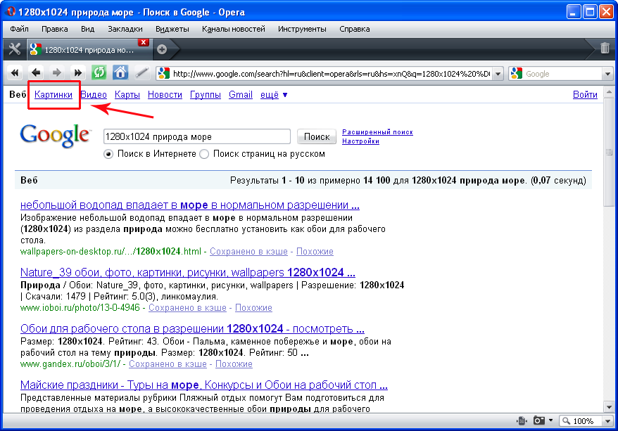Go to the home page
Image resolution: width=618 pixels, height=431 pixels.
coord(120,73)
